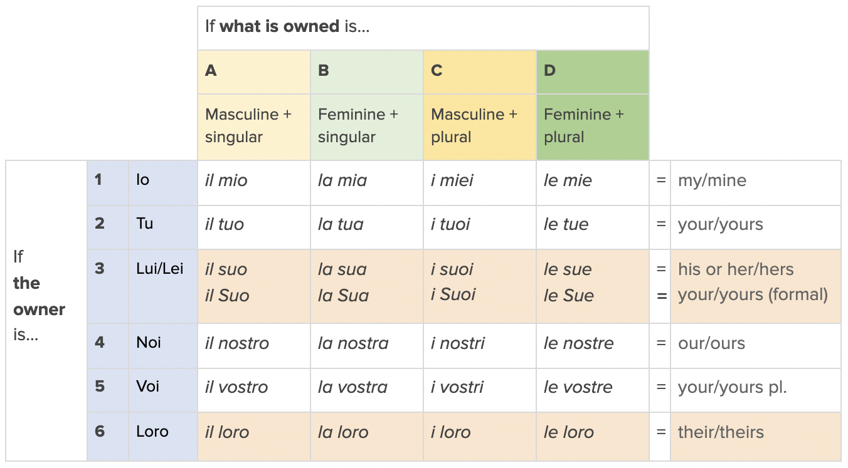Image resolution: width=848 pixels, height=468 pixels.
Task: Select the 'Masculine + plural' header cell
Action: pyautogui.click(x=474, y=126)
